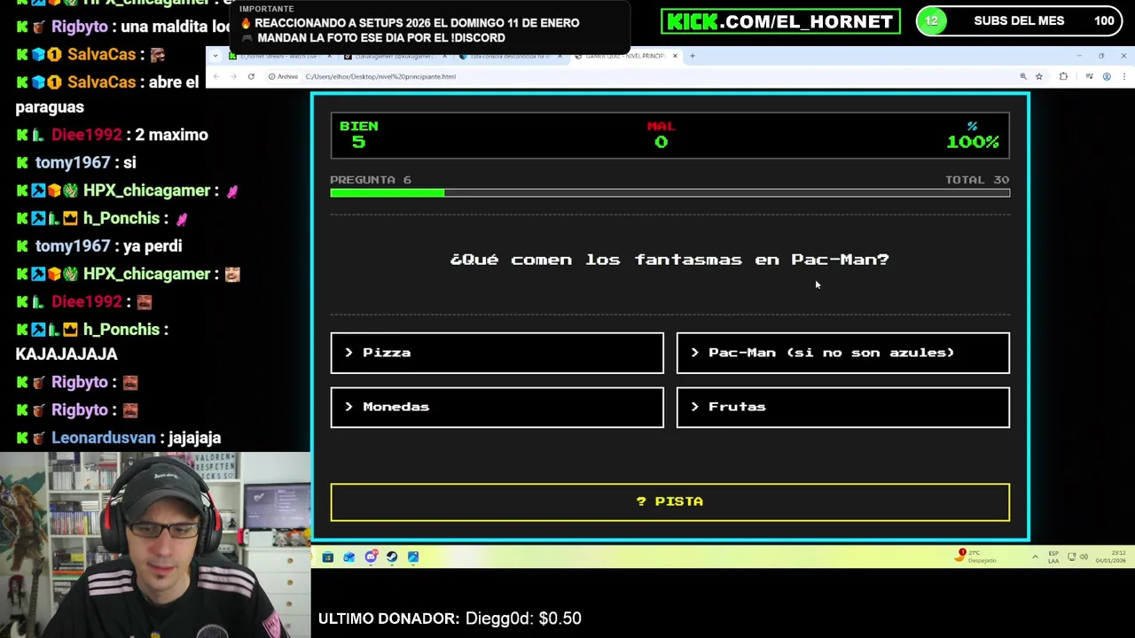Click the ESP LAA language indicator
This screenshot has width=1135, height=638.
(1053, 556)
